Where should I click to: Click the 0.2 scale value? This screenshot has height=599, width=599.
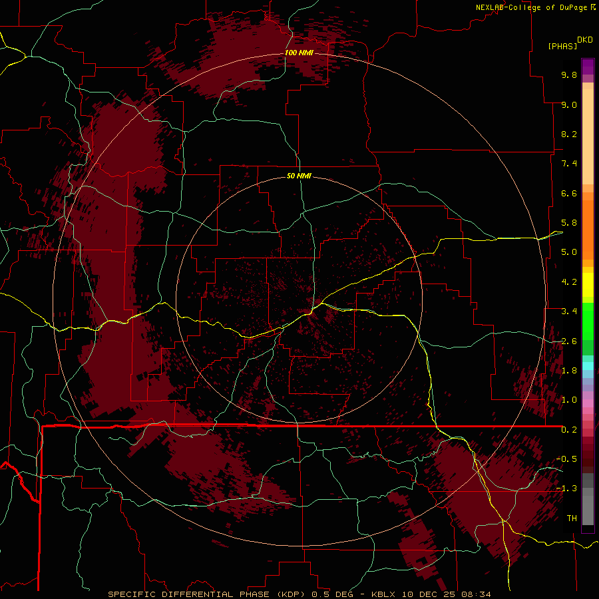(x=569, y=430)
